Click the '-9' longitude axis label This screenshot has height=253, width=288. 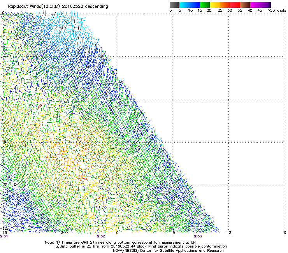tap(117, 233)
